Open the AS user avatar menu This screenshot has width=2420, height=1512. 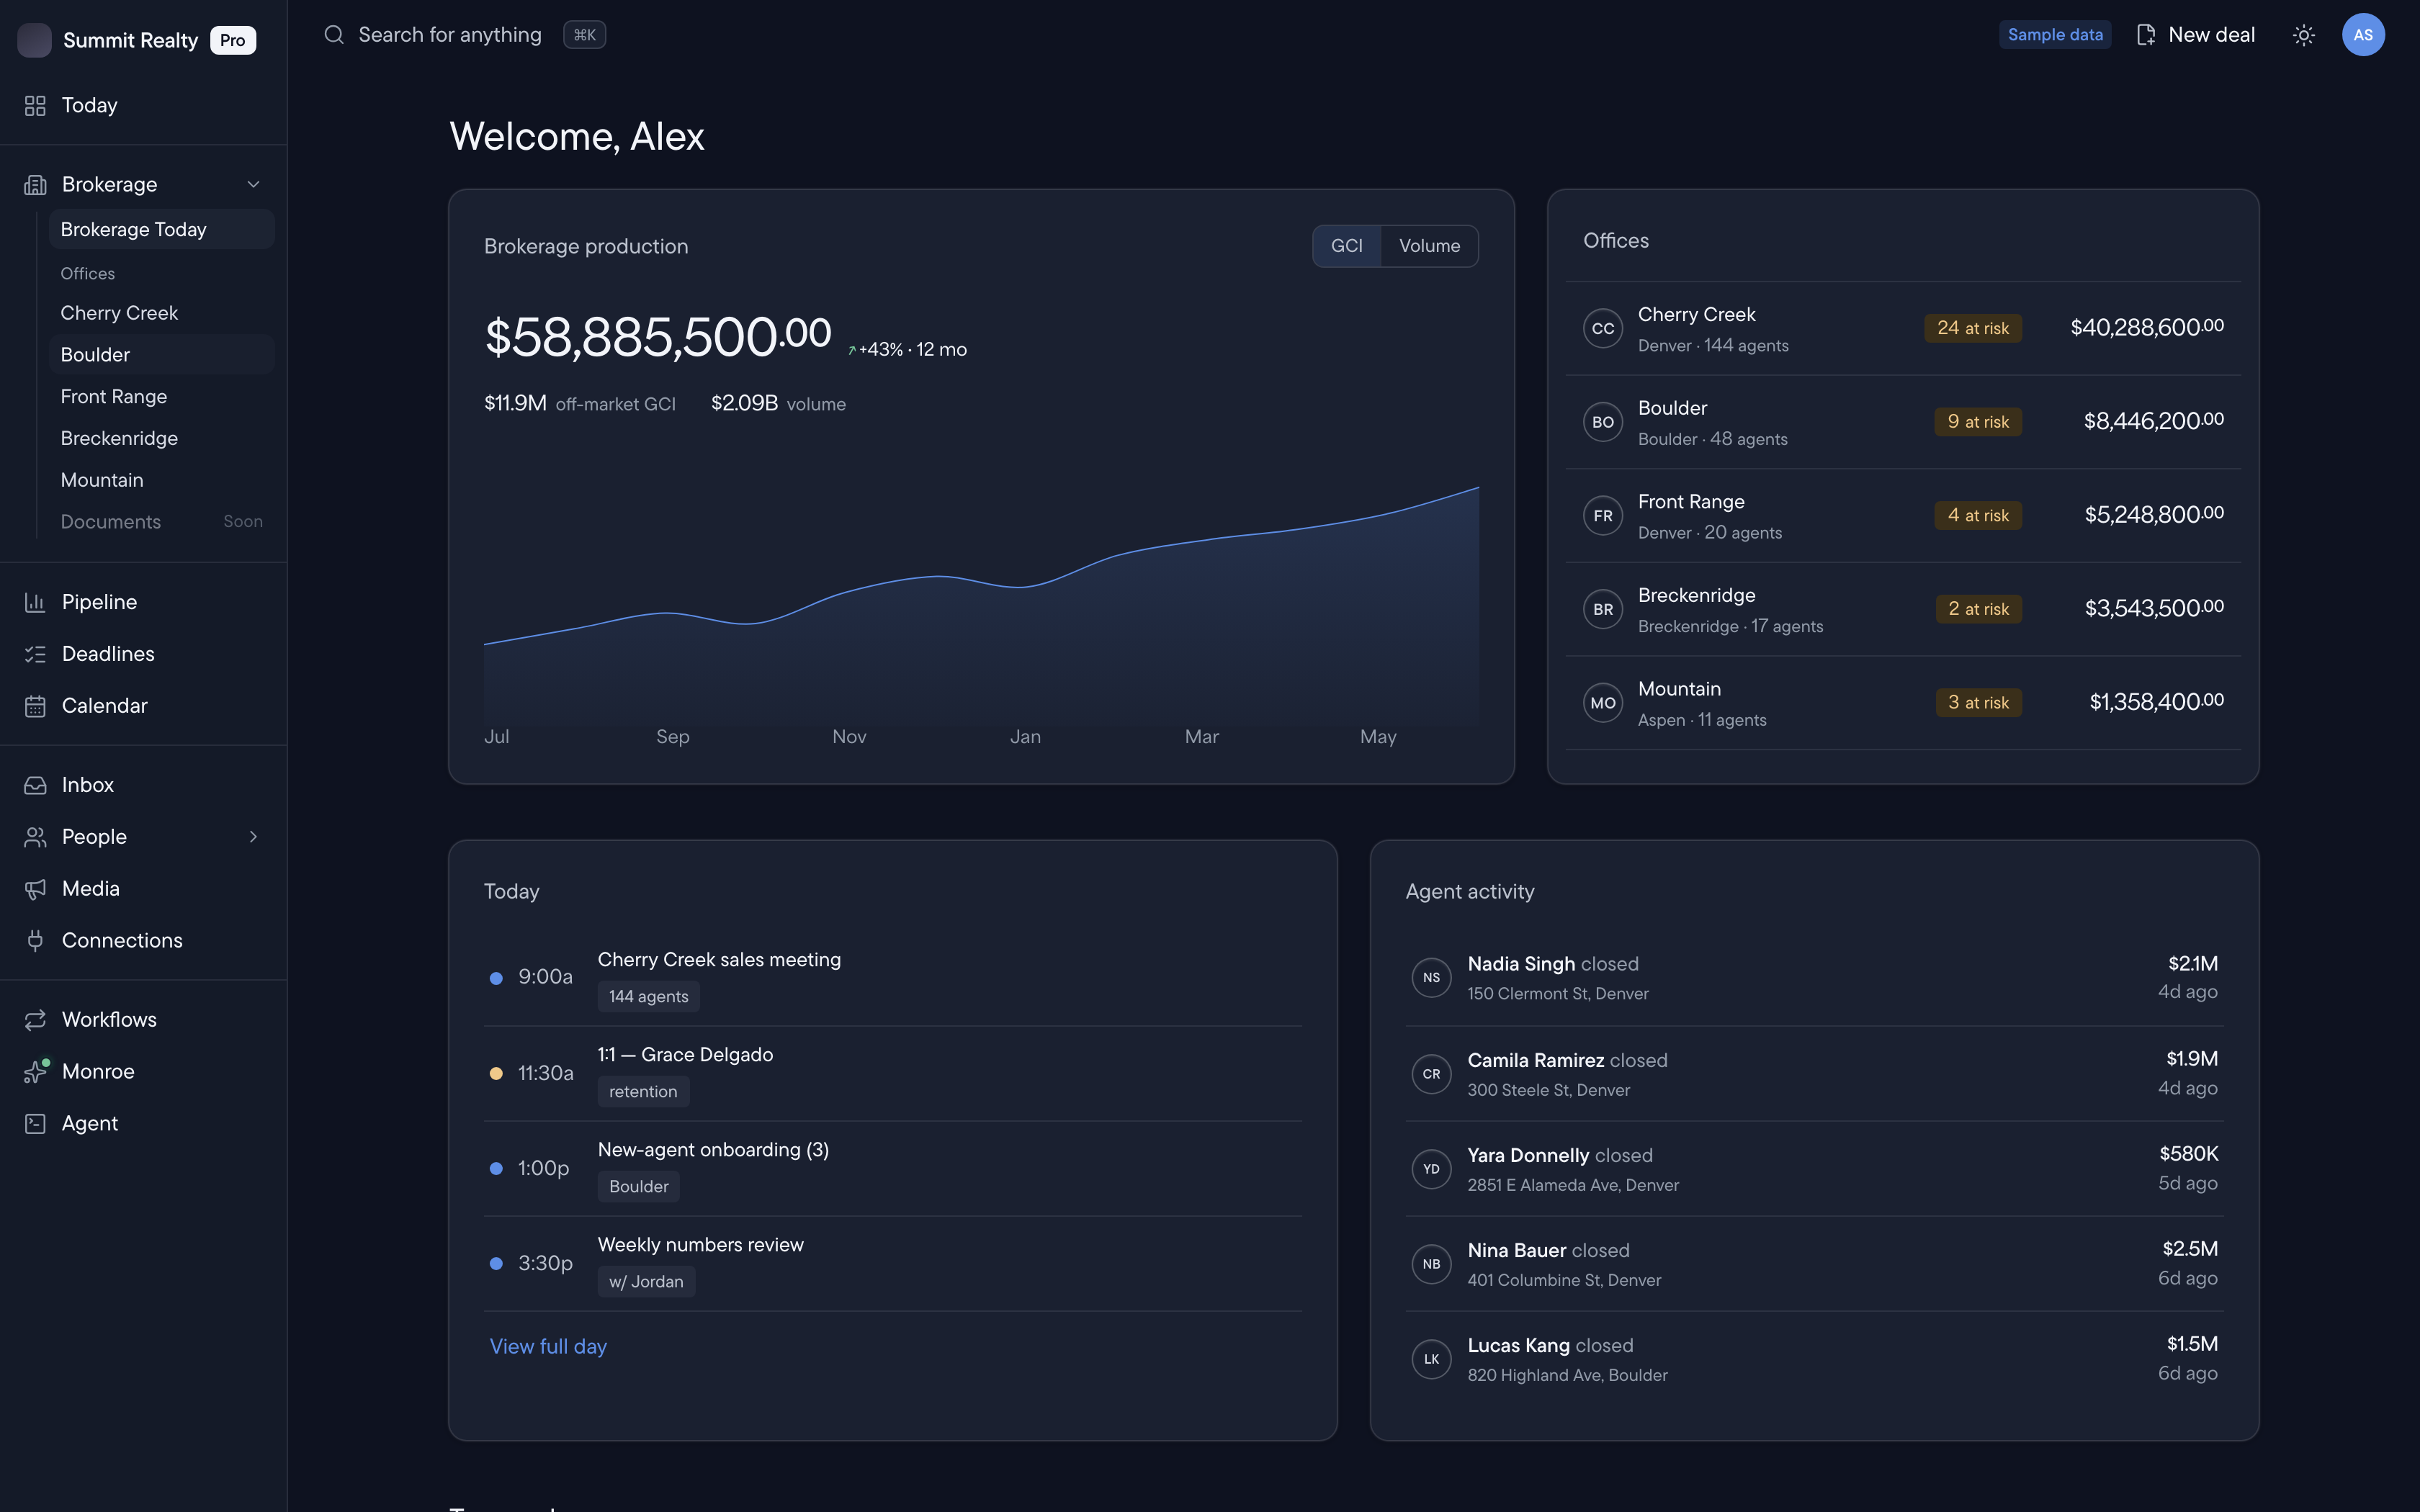[x=2363, y=35]
